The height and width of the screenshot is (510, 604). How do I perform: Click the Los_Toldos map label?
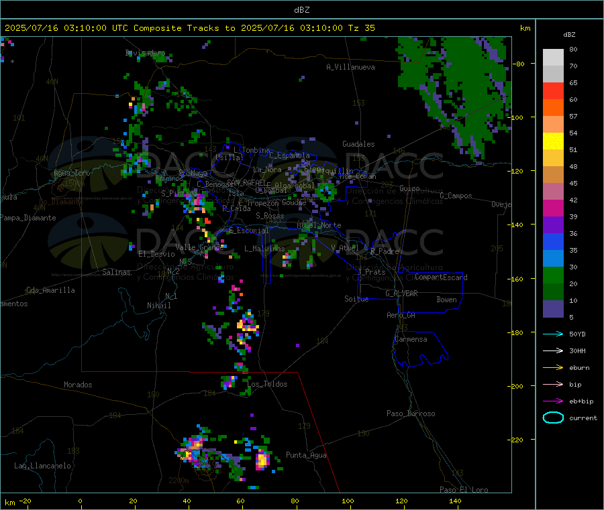(267, 384)
